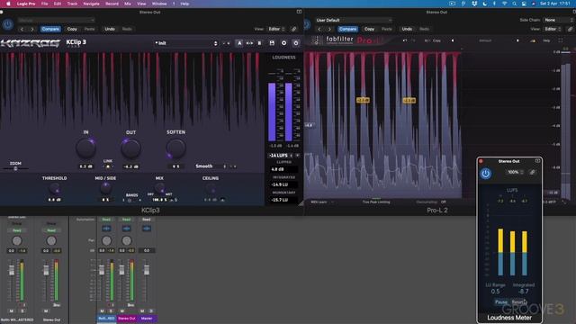This screenshot has width=576, height=324.
Task: Copy A to B with arrow icon in KClip 3
Action: [249, 43]
